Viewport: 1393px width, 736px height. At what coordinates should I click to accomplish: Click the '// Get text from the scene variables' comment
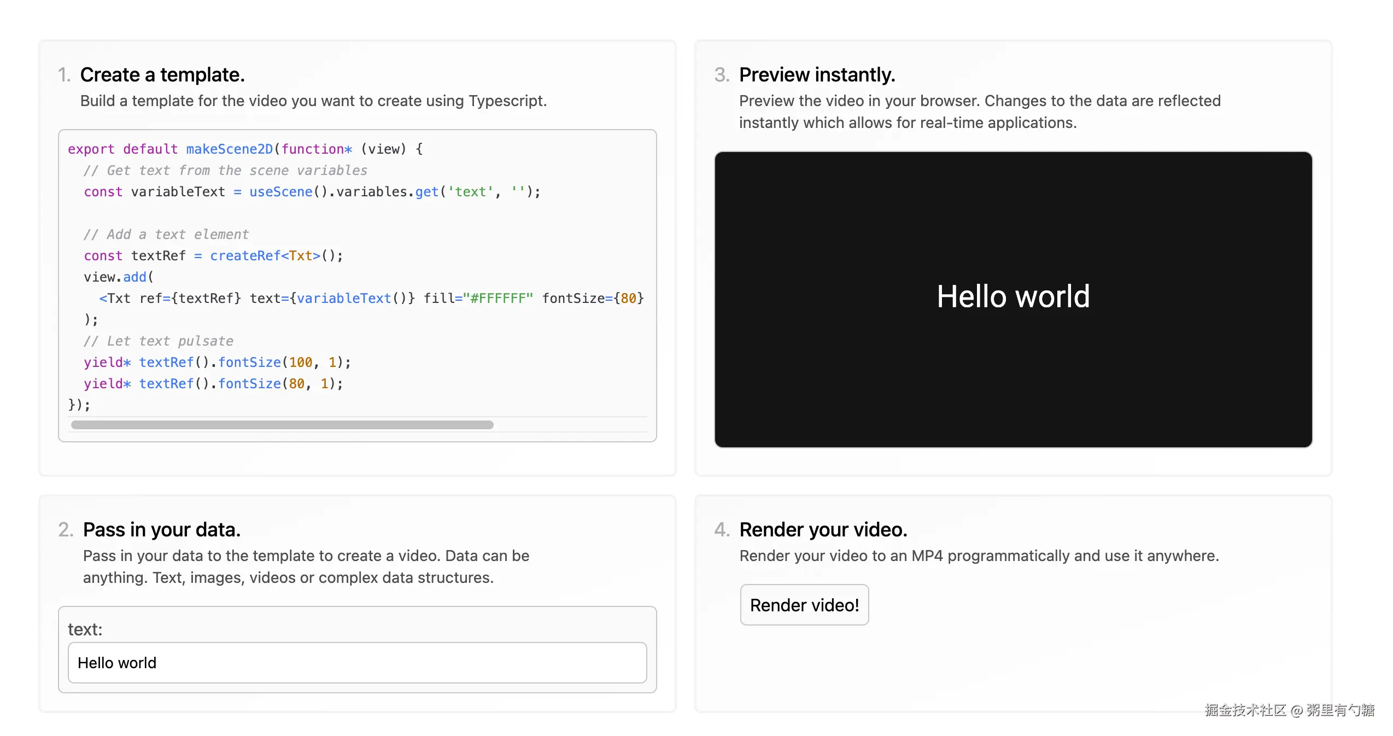click(225, 170)
